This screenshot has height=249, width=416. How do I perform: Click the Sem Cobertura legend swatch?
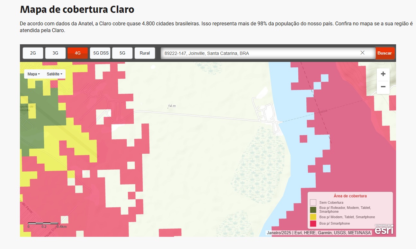(313, 202)
